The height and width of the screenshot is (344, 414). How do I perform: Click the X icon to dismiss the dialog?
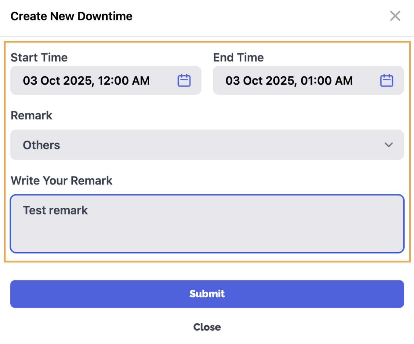tap(395, 16)
